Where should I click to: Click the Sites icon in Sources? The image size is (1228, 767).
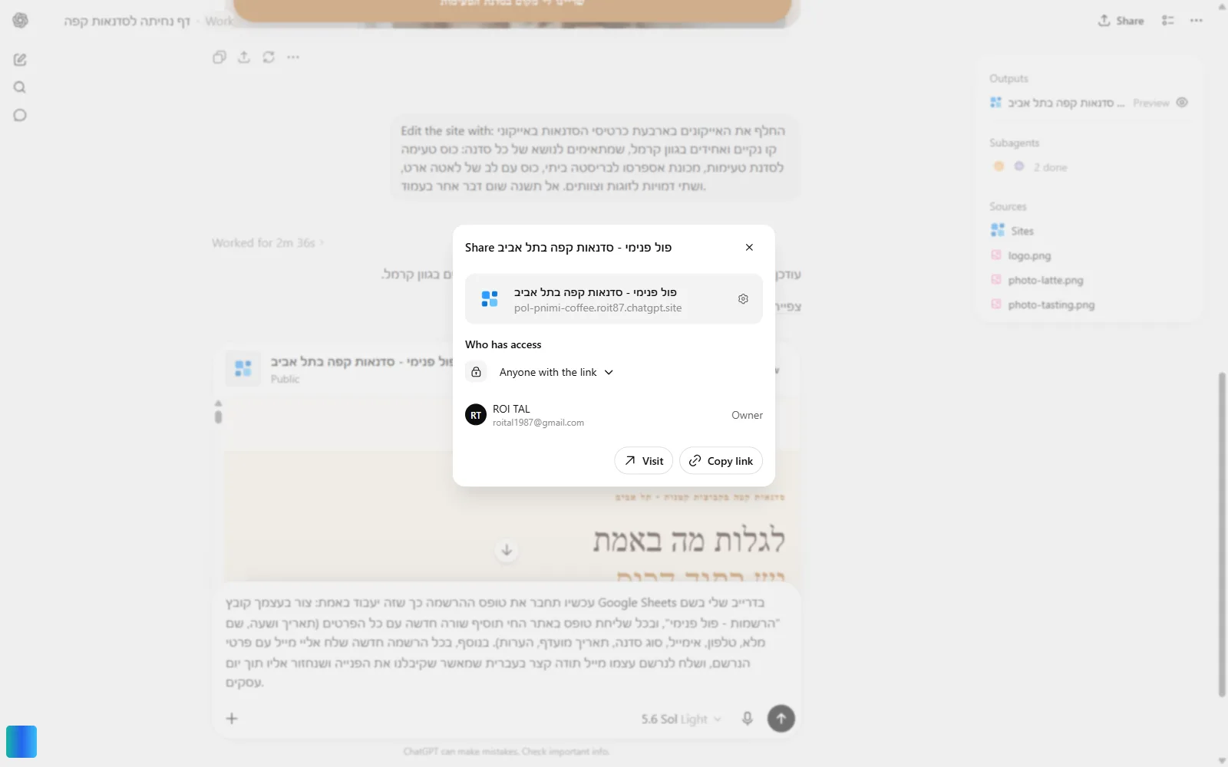tap(997, 230)
